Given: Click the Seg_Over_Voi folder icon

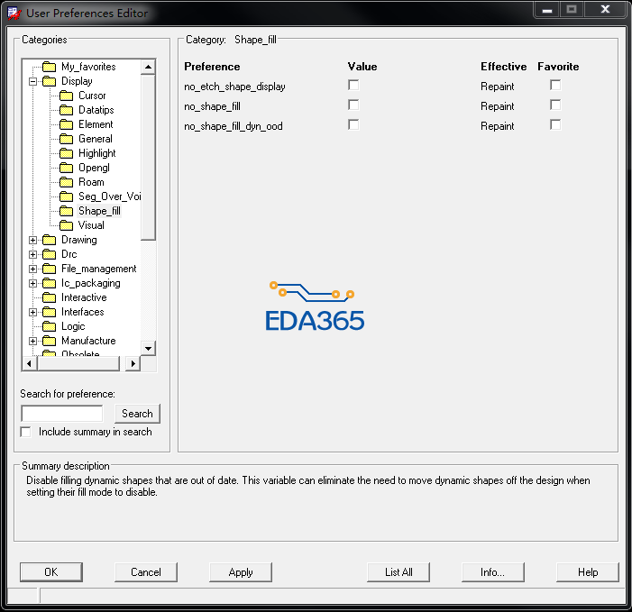Looking at the screenshot, I should [66, 196].
